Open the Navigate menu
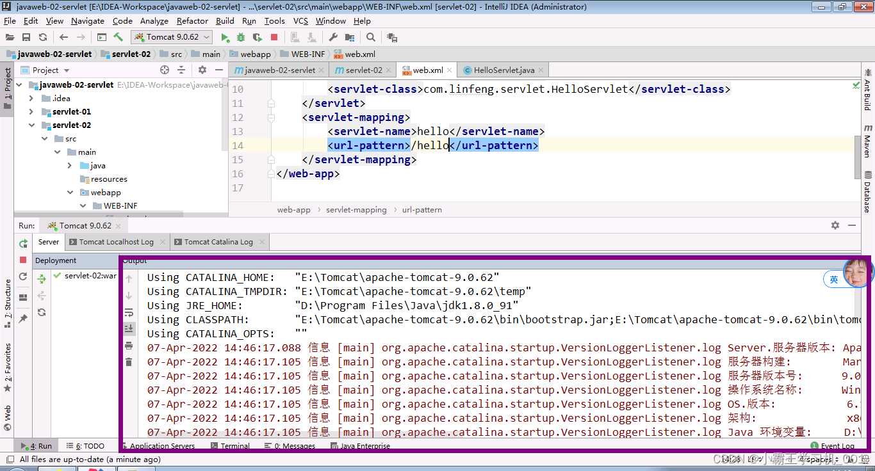The height and width of the screenshot is (471, 875). click(88, 20)
